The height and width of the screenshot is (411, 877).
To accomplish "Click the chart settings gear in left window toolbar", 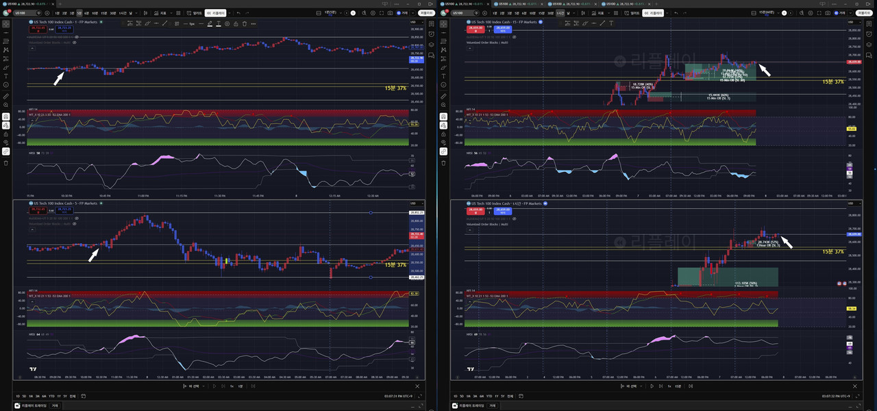I will click(373, 13).
